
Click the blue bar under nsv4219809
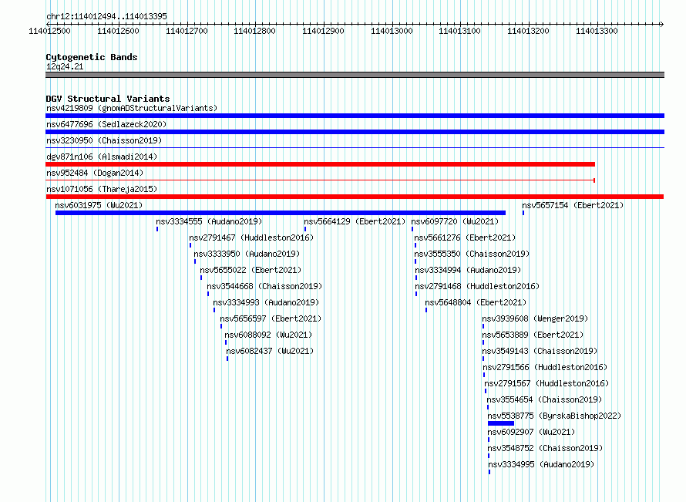[355, 116]
